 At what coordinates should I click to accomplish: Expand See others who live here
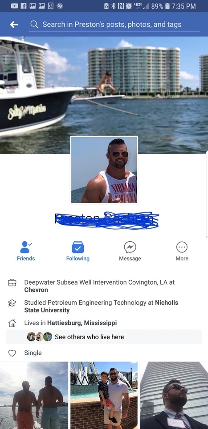point(104,337)
